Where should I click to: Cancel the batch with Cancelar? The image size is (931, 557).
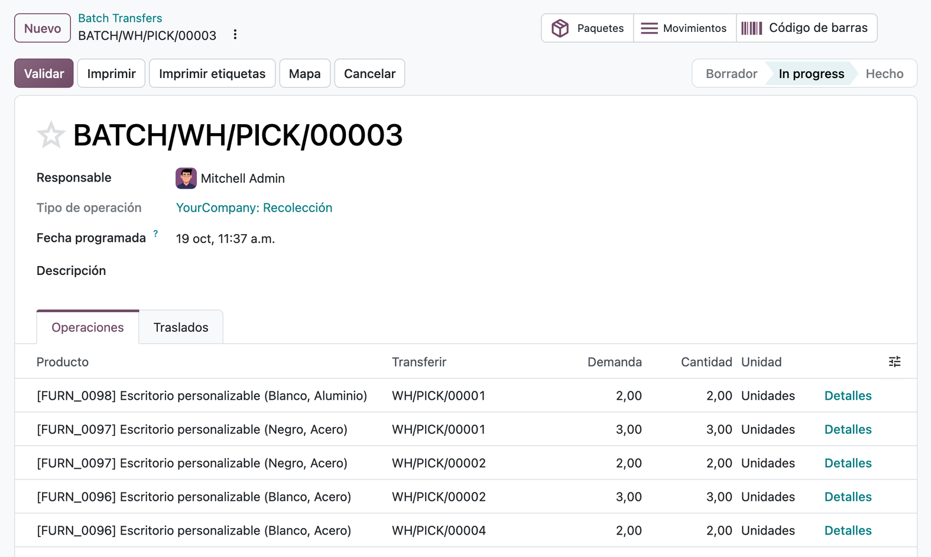tap(369, 73)
